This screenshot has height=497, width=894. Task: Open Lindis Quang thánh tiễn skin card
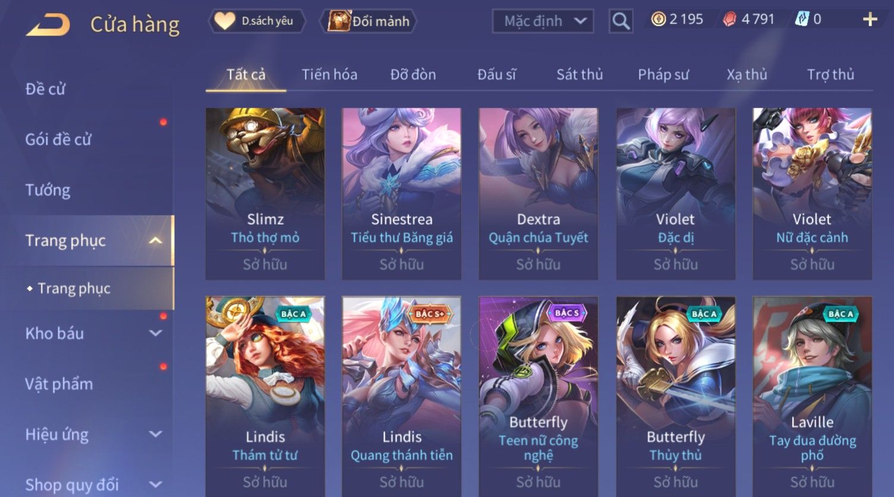[x=401, y=395]
